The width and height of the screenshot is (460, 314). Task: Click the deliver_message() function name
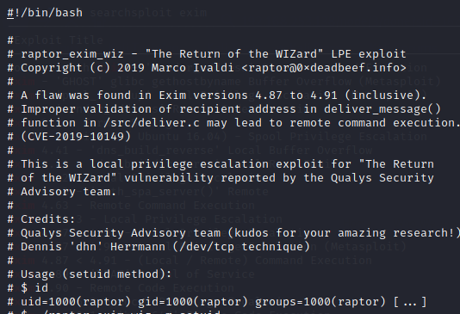click(382, 109)
